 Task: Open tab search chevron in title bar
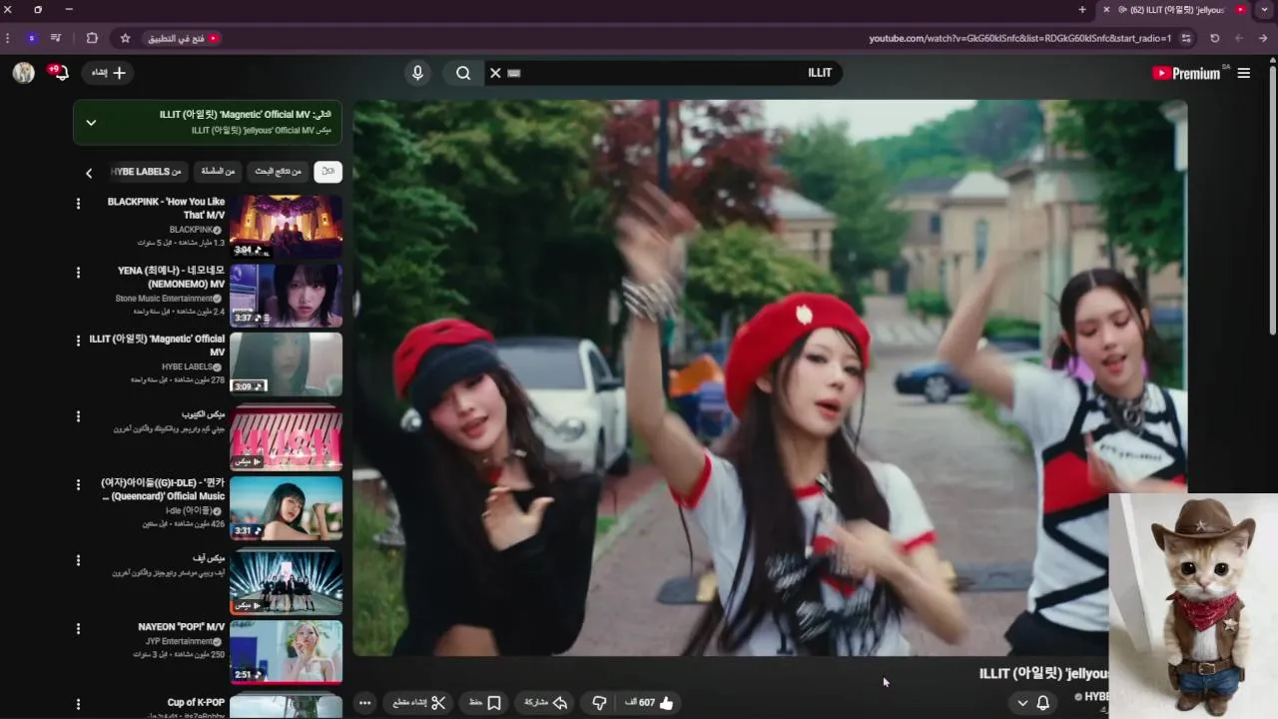tap(1265, 10)
